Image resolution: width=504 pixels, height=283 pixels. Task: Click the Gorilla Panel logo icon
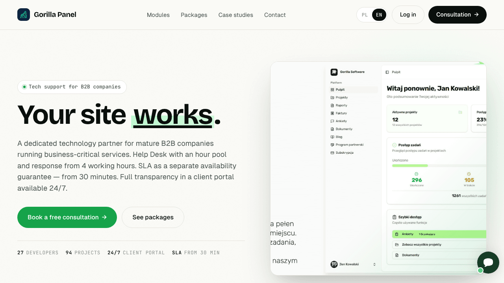(24, 15)
